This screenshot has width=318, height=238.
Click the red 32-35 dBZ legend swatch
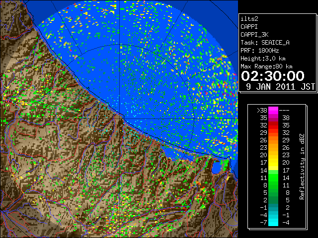tap(273, 125)
